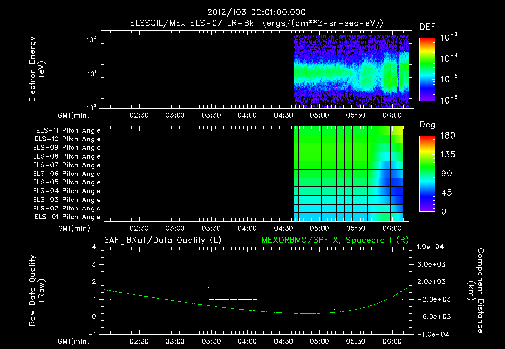The width and height of the screenshot is (505, 349).
Task: Click the timestamp title 2012/103 02:01:00.000
Action: [x=256, y=12]
